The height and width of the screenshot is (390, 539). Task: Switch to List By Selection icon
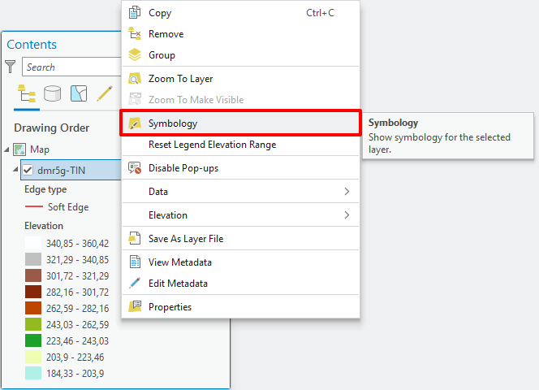[x=78, y=93]
